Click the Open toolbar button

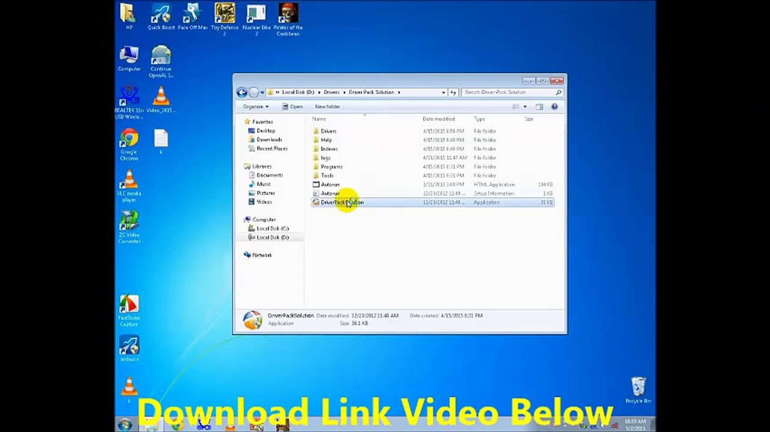(x=292, y=107)
